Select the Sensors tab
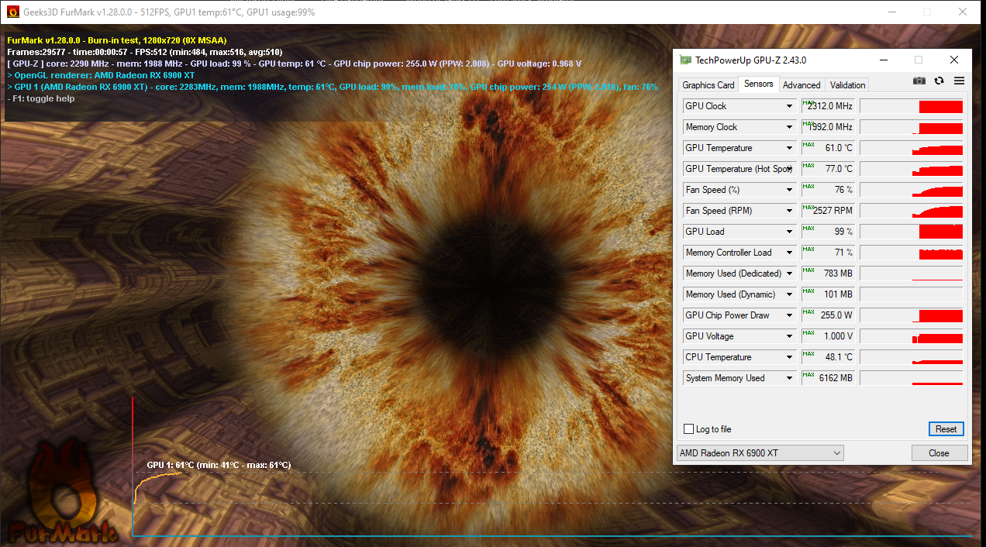 (758, 84)
